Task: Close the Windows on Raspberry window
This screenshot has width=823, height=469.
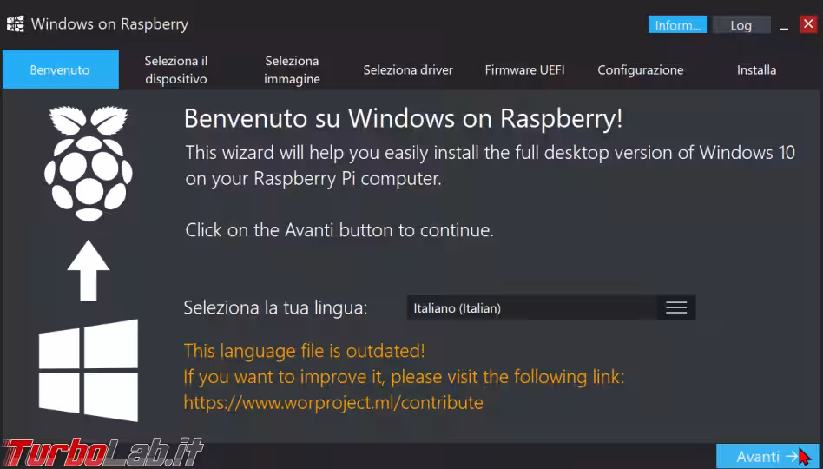Action: [x=807, y=24]
